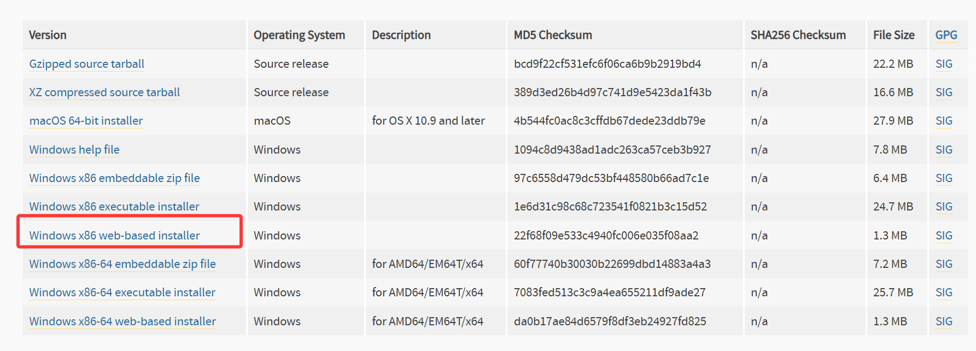Viewport: 976px width, 351px height.
Task: Open SIG for x86-64 executable installer
Action: pos(944,292)
